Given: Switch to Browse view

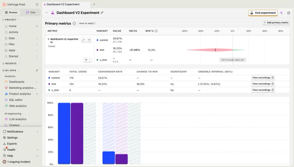Looking at the screenshot, I should [x=11, y=13].
